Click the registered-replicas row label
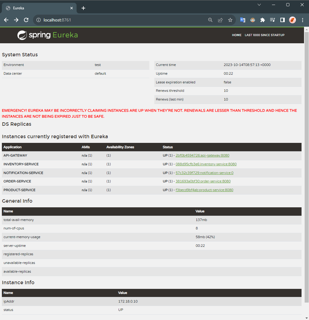This screenshot has width=309, height=320. [x=18, y=254]
